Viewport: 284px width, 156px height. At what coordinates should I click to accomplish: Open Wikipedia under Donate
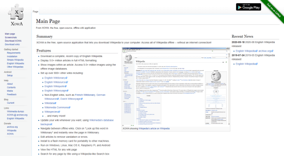[12, 130]
